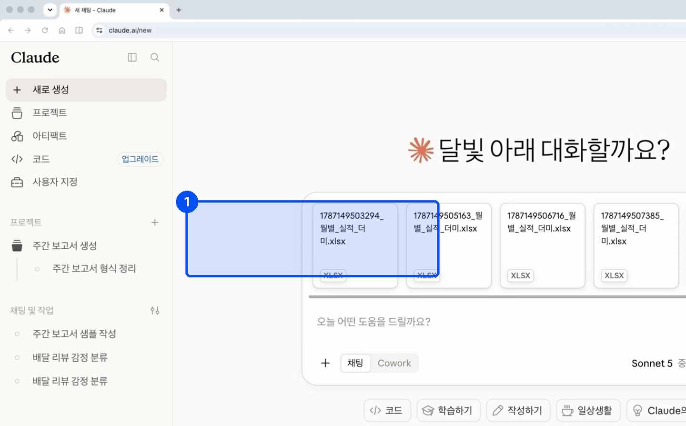Go forward with the browser forward arrow
This screenshot has height=426, width=686.
click(28, 30)
